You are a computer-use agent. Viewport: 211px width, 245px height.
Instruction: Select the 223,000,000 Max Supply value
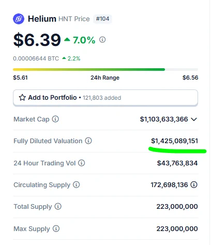click(177, 229)
